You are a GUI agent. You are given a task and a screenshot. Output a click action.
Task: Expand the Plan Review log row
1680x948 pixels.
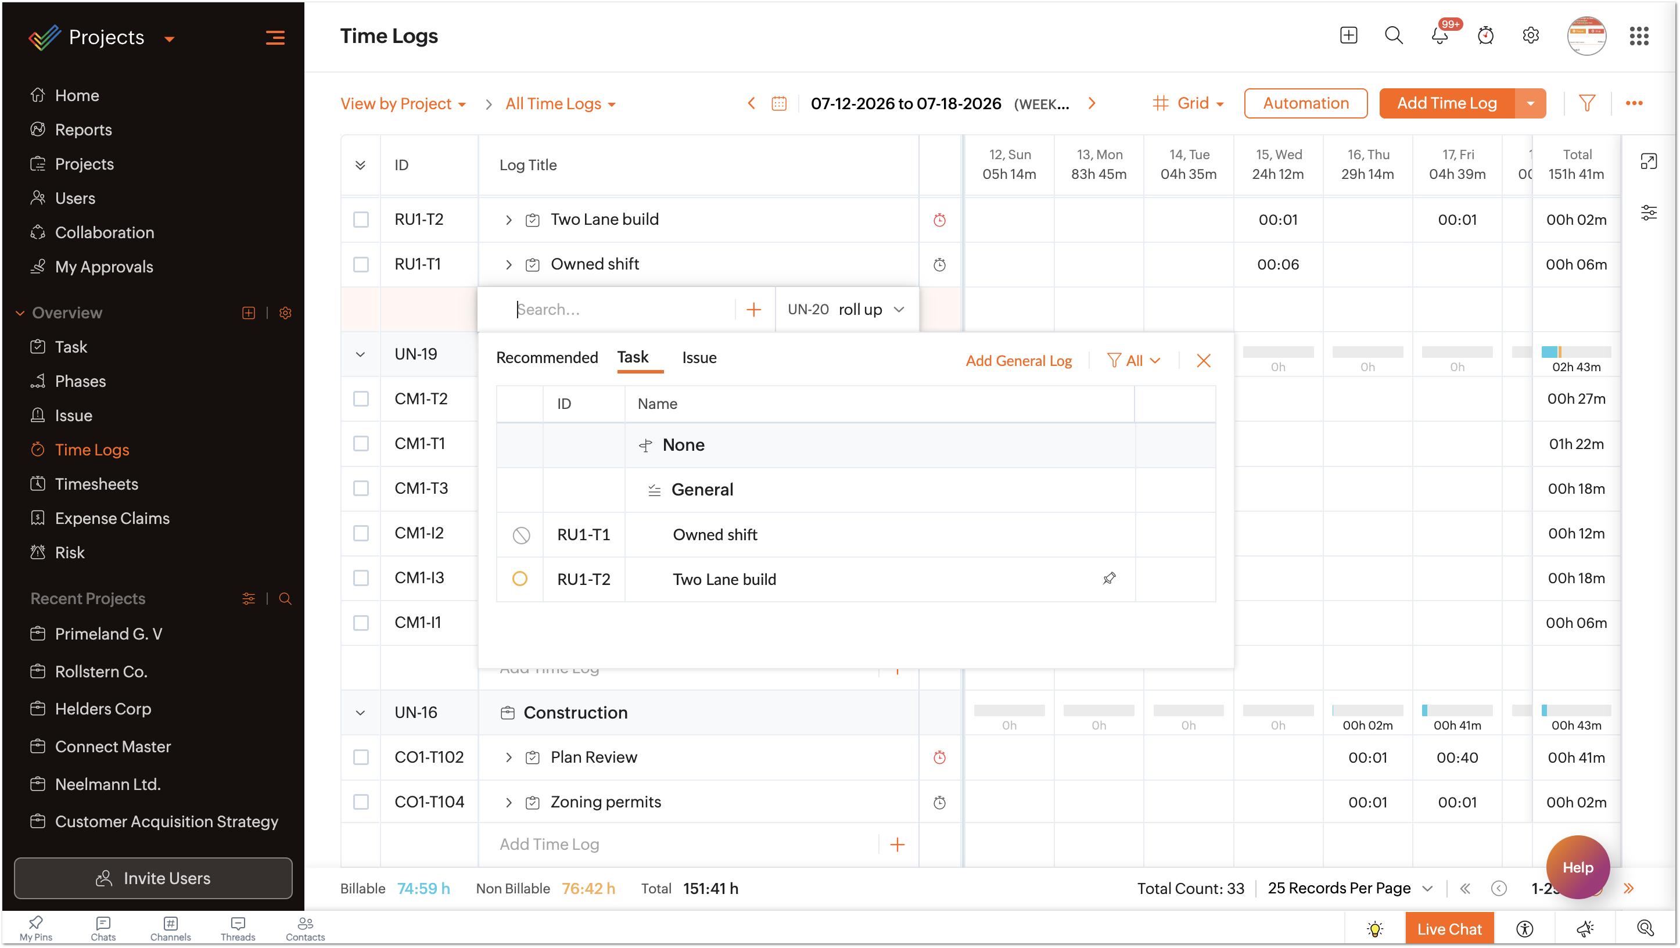(x=509, y=757)
